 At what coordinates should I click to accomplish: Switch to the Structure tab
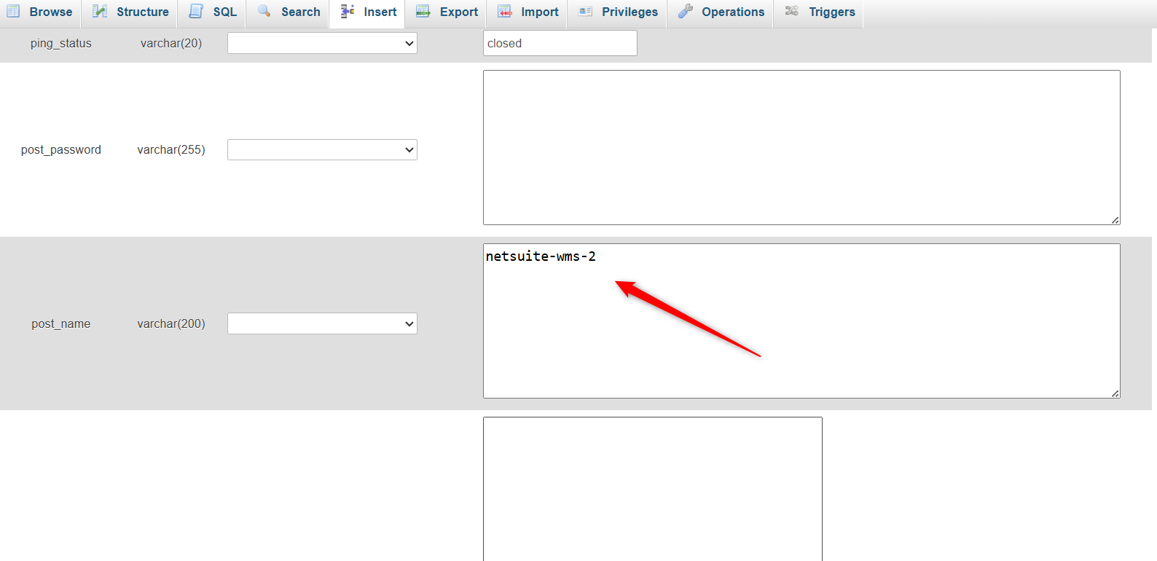pos(131,12)
